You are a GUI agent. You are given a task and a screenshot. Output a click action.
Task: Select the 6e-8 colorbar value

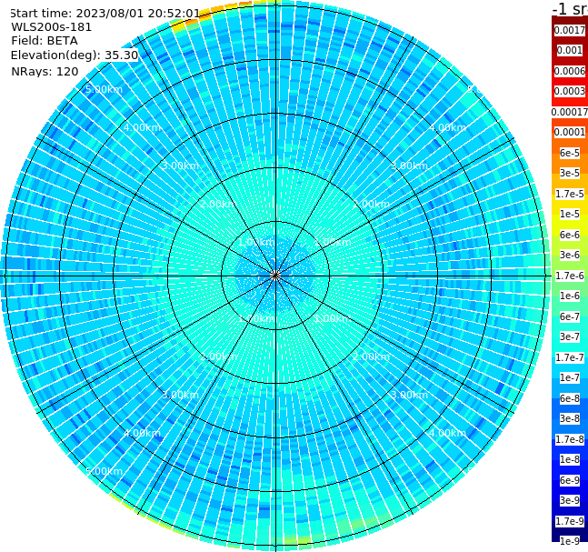[x=570, y=398]
